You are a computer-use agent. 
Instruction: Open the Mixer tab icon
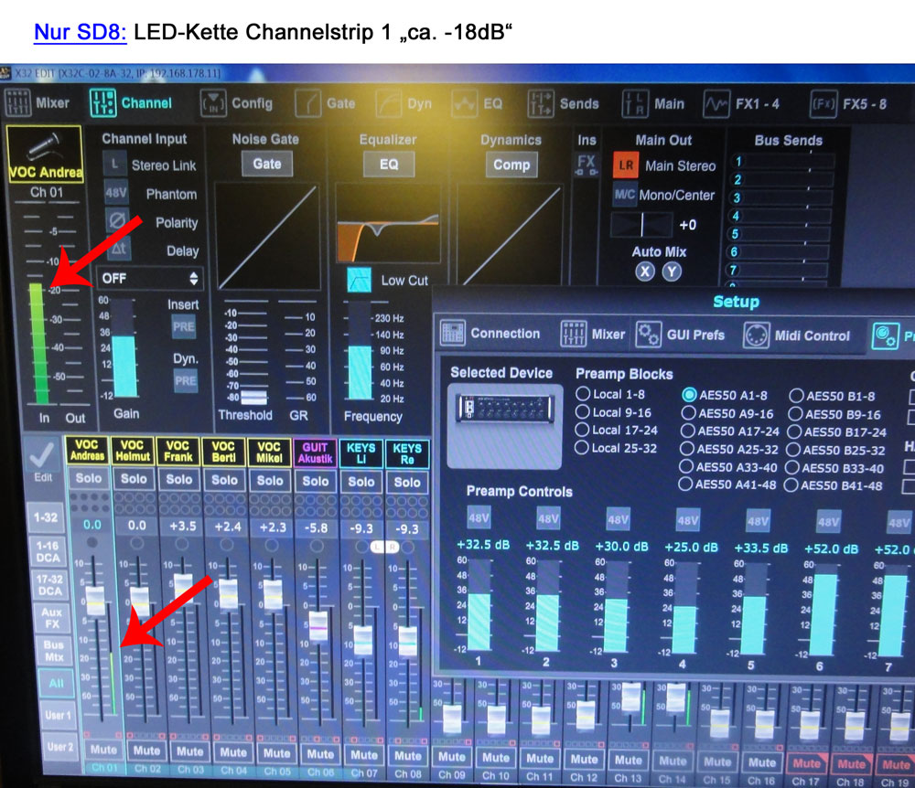pyautogui.click(x=17, y=102)
